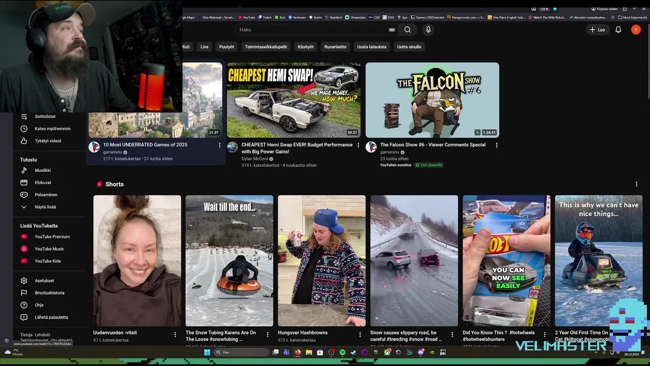Open Tykätyt videot from sidebar
The height and width of the screenshot is (366, 650).
pos(50,141)
